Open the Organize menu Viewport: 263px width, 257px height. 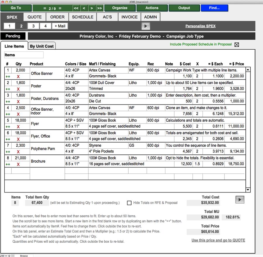[120, 8]
